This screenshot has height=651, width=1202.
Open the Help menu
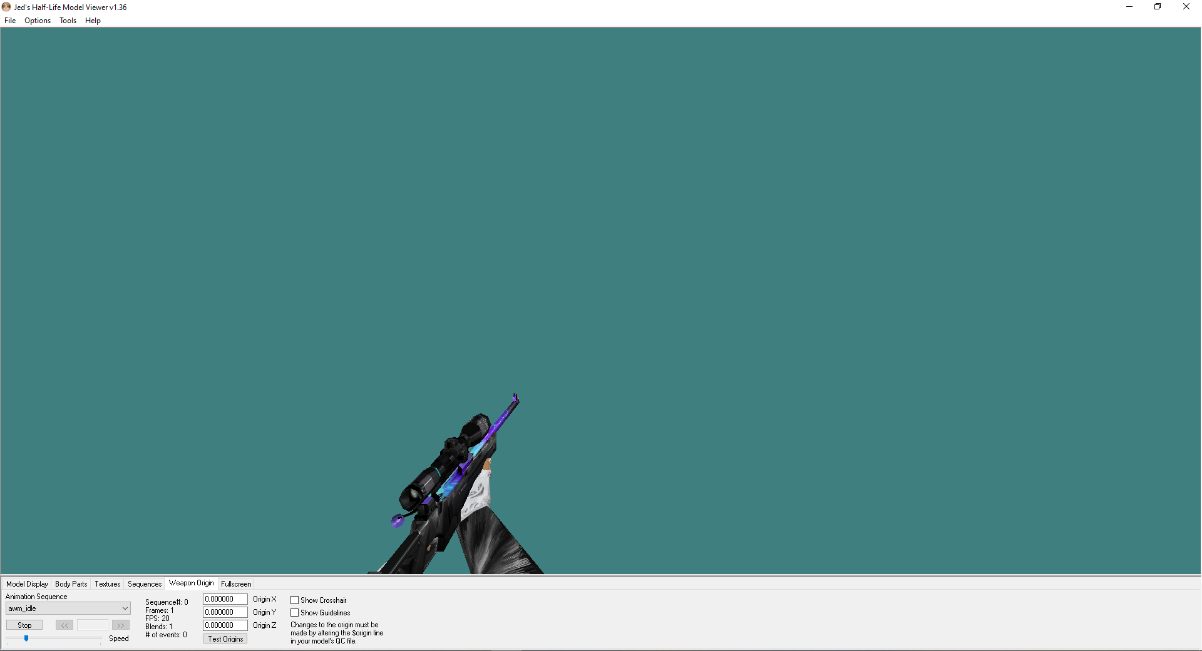coord(93,21)
